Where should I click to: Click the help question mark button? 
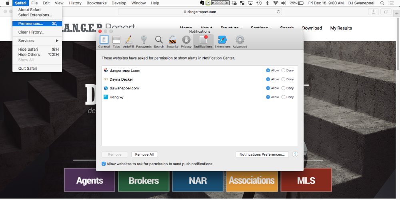[x=295, y=154]
